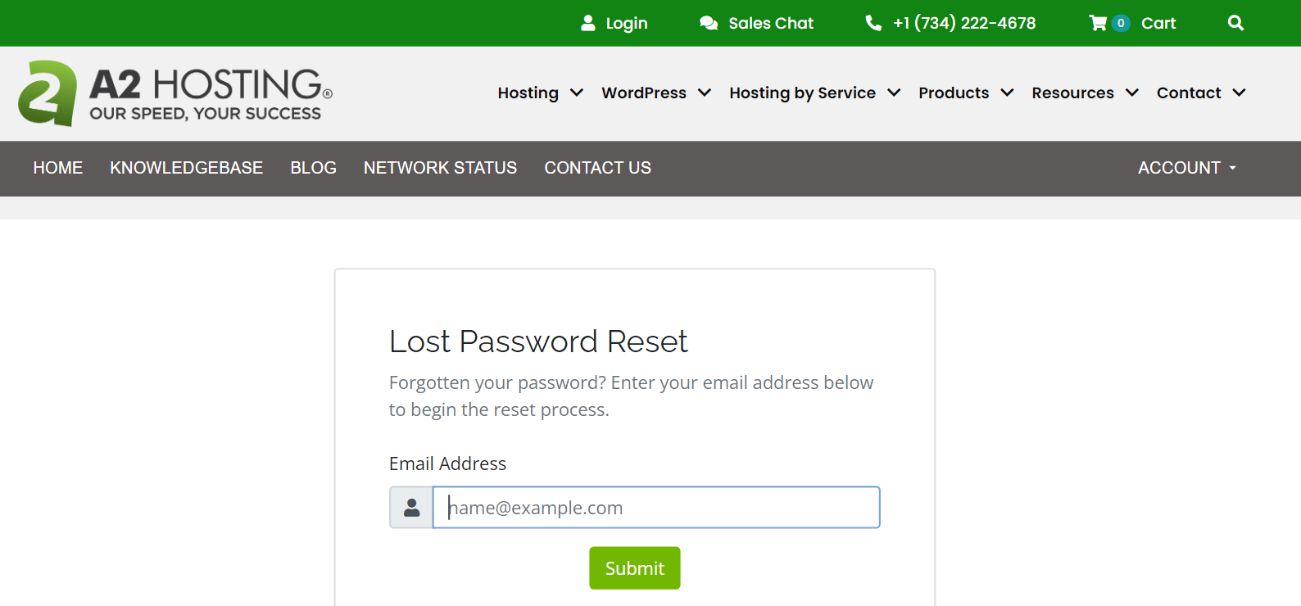Screen dimensions: 1301x606
Task: Click the Login person icon
Action: pos(587,23)
